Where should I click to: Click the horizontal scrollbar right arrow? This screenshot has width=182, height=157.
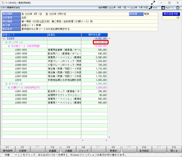click(106, 140)
